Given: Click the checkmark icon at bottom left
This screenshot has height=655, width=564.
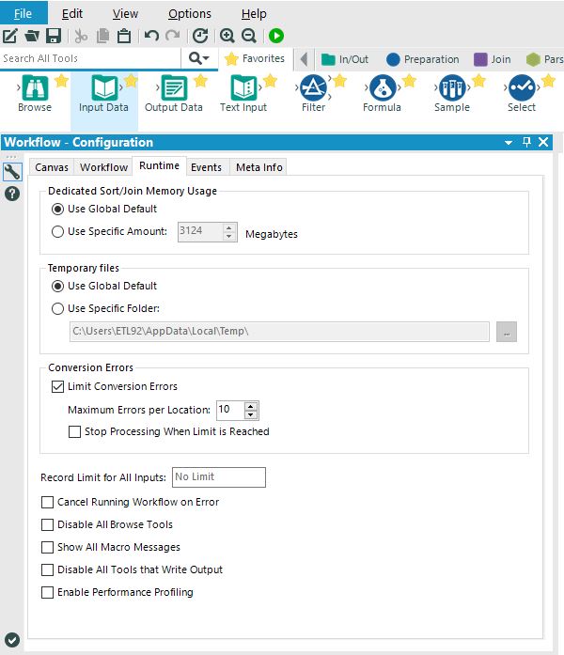Looking at the screenshot, I should pyautogui.click(x=11, y=640).
